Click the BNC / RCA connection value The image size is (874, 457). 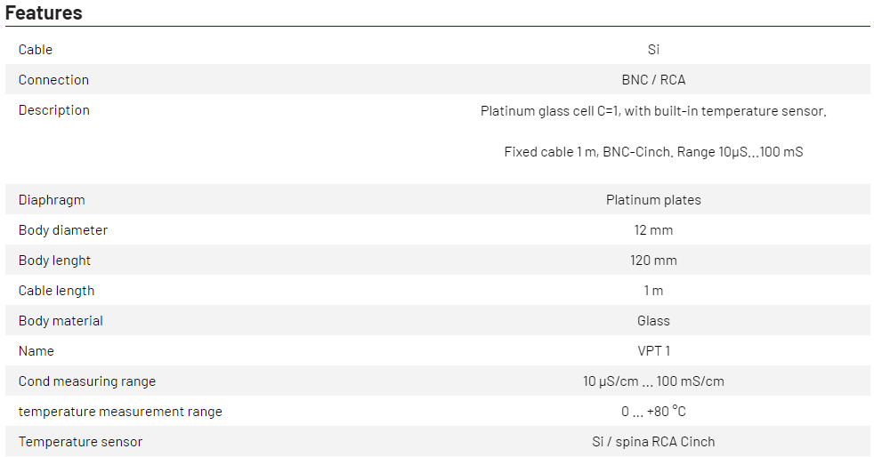click(653, 80)
